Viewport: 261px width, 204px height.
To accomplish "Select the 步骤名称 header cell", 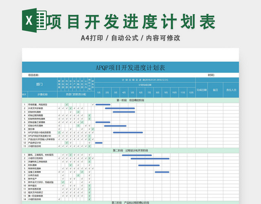I will tap(42, 94).
